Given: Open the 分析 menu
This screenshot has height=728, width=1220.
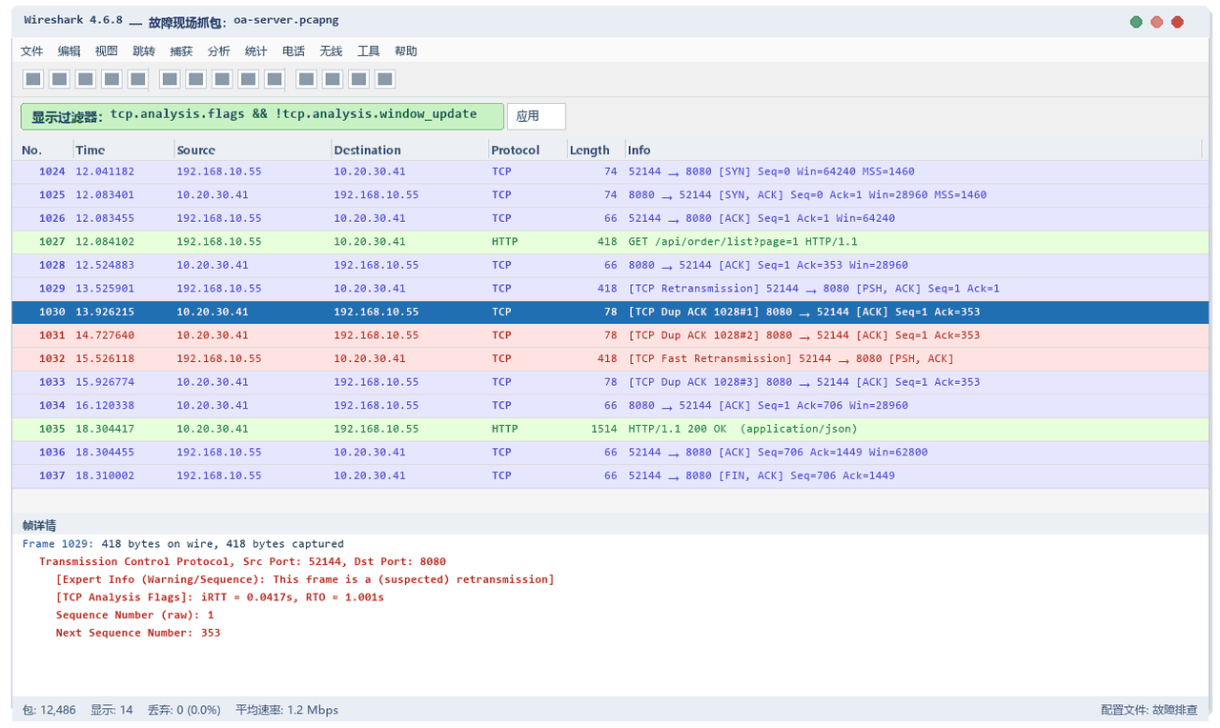Looking at the screenshot, I should click(x=218, y=51).
